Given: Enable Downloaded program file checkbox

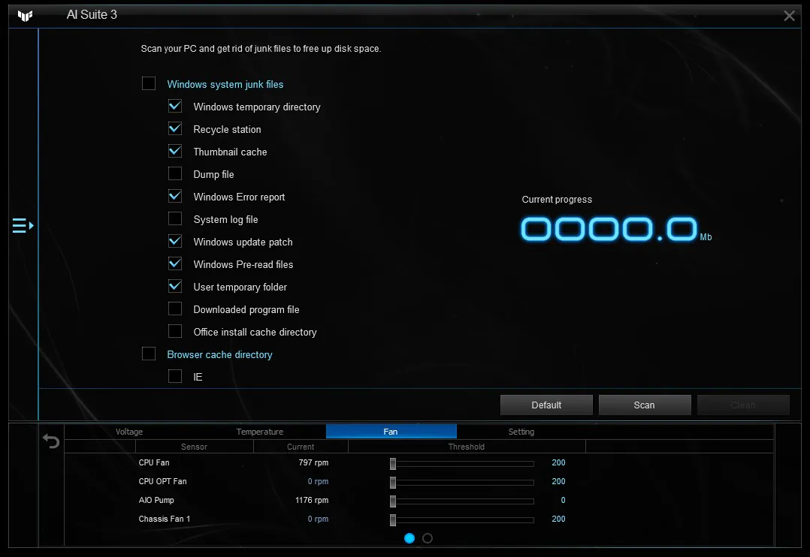Looking at the screenshot, I should tap(175, 309).
